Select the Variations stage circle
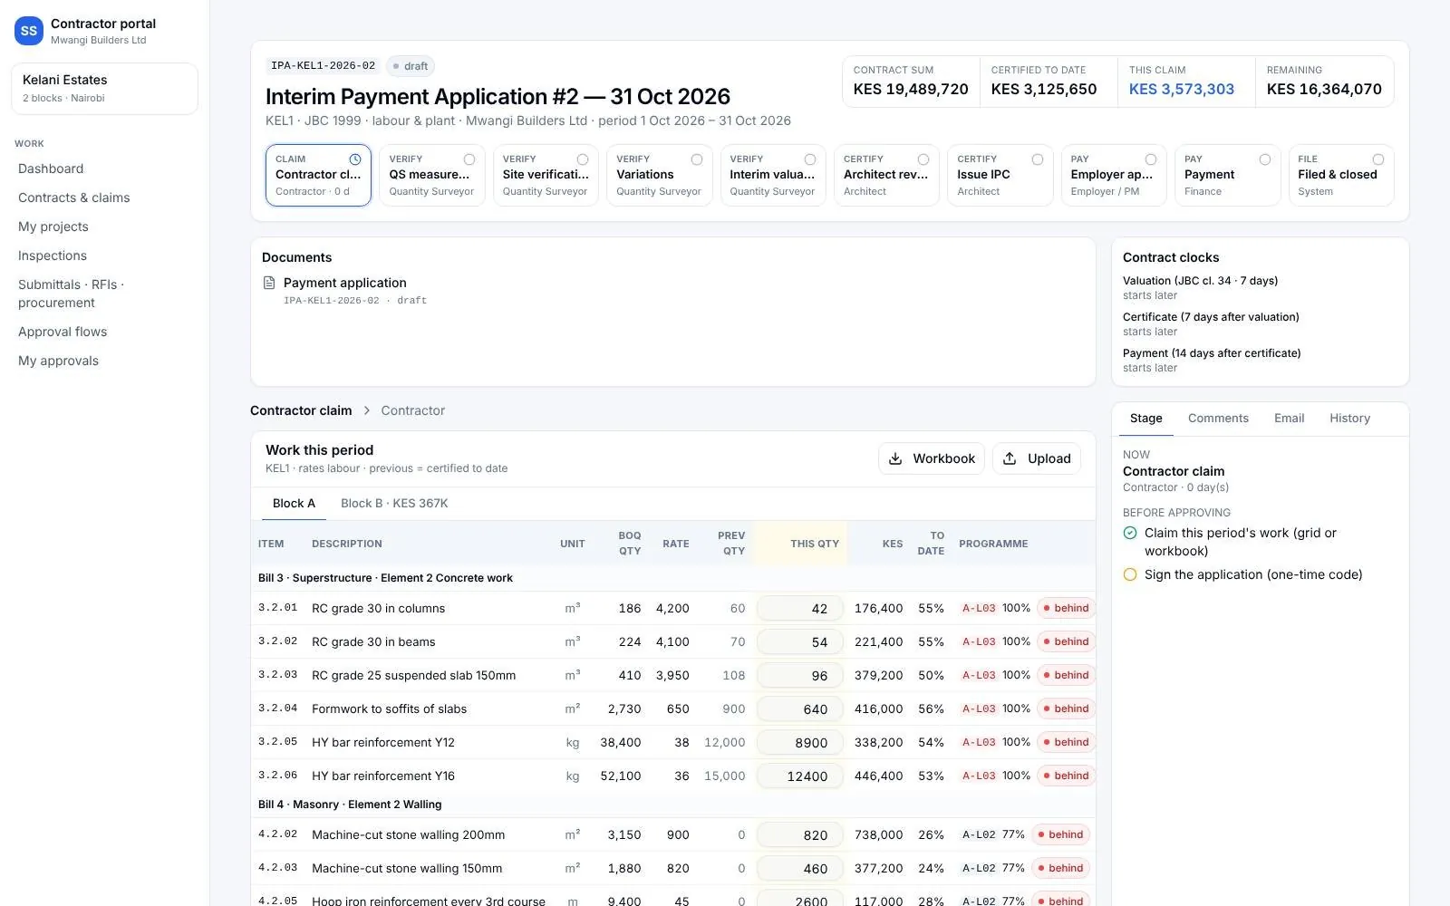 697,159
